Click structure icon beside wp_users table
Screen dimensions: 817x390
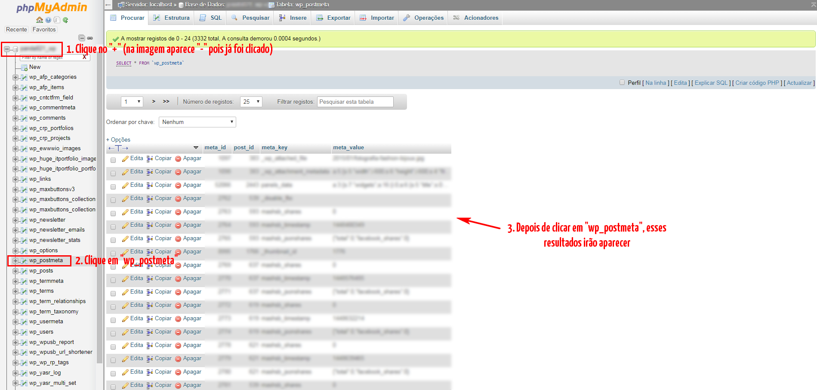click(24, 332)
